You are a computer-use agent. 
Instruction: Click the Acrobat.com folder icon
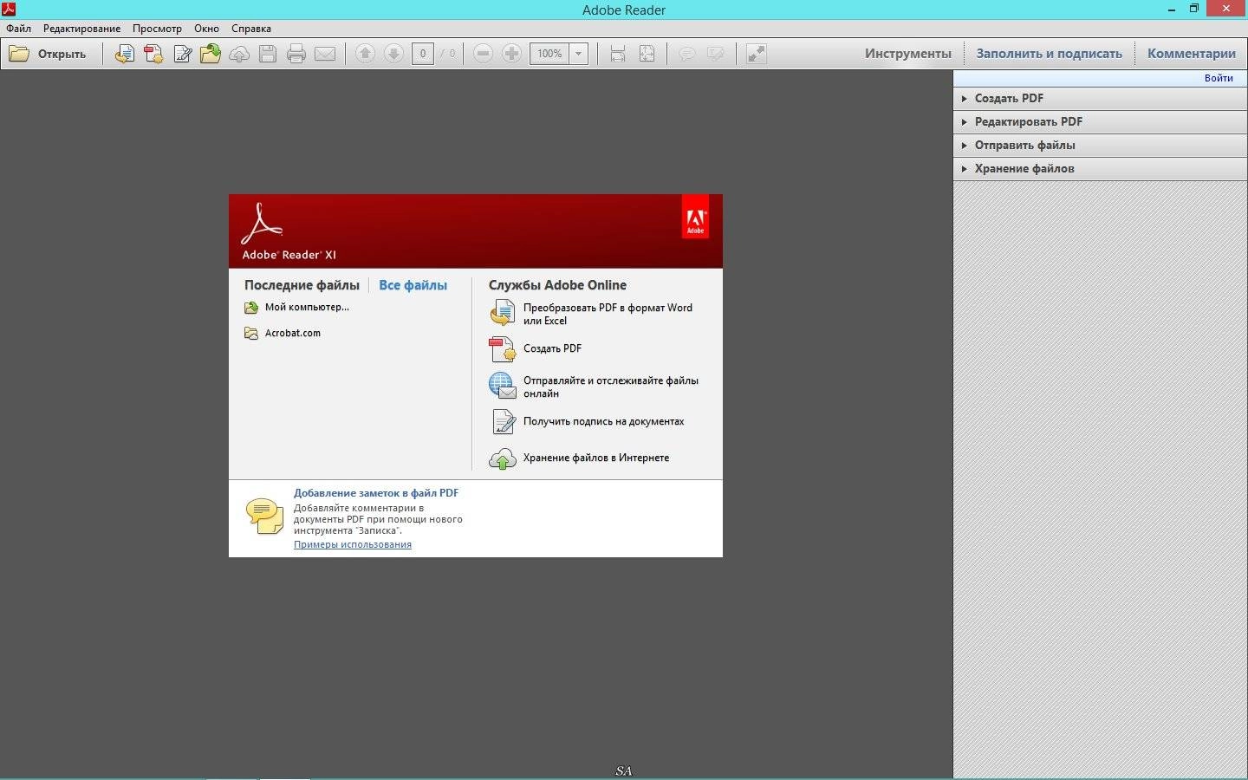pyautogui.click(x=251, y=334)
